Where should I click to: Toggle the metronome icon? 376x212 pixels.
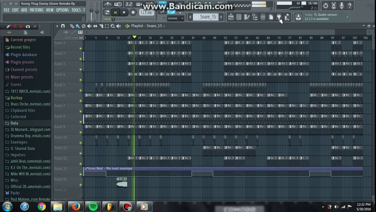tap(108, 4)
